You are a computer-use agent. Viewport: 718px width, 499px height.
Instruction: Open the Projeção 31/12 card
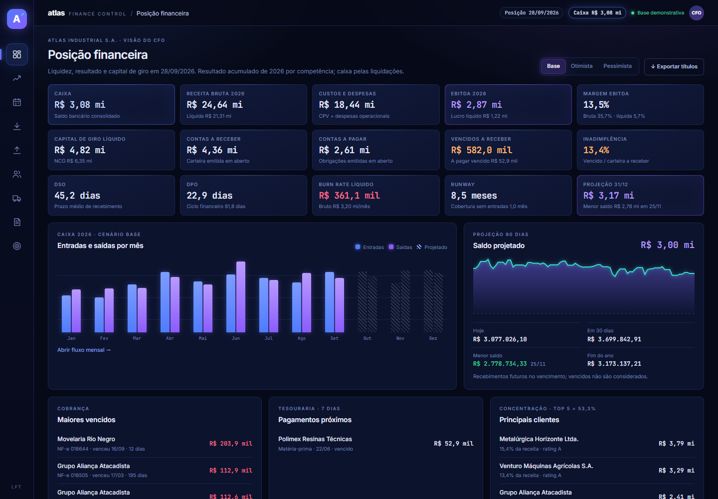[640, 195]
